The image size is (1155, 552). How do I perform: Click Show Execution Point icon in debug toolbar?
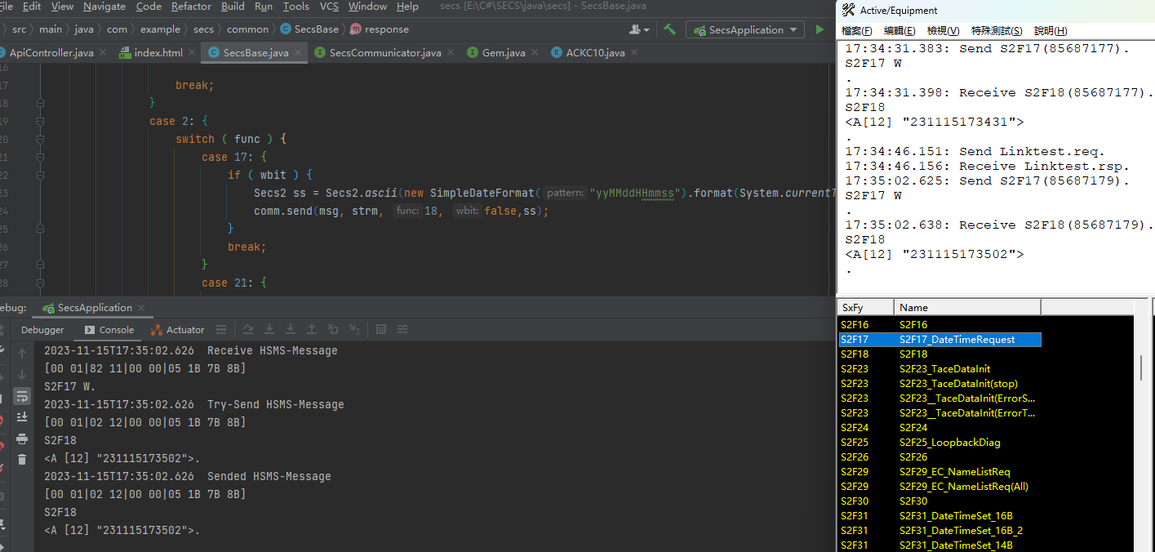(248, 330)
